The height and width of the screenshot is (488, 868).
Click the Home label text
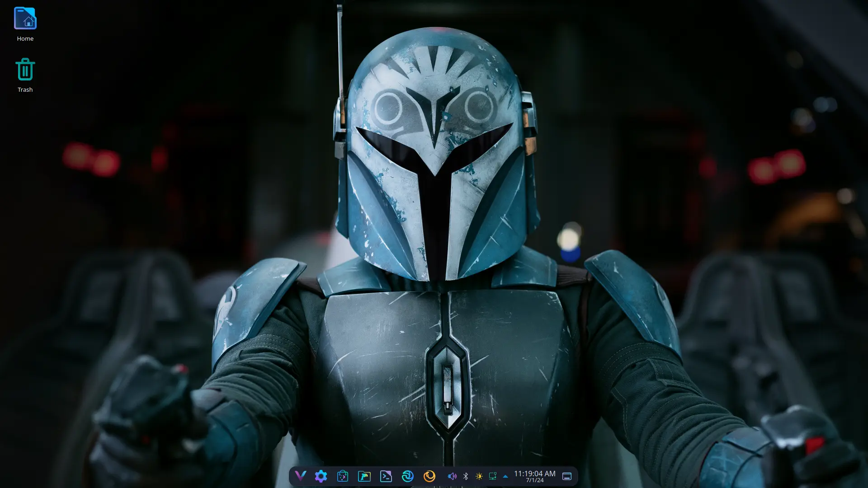(x=25, y=39)
